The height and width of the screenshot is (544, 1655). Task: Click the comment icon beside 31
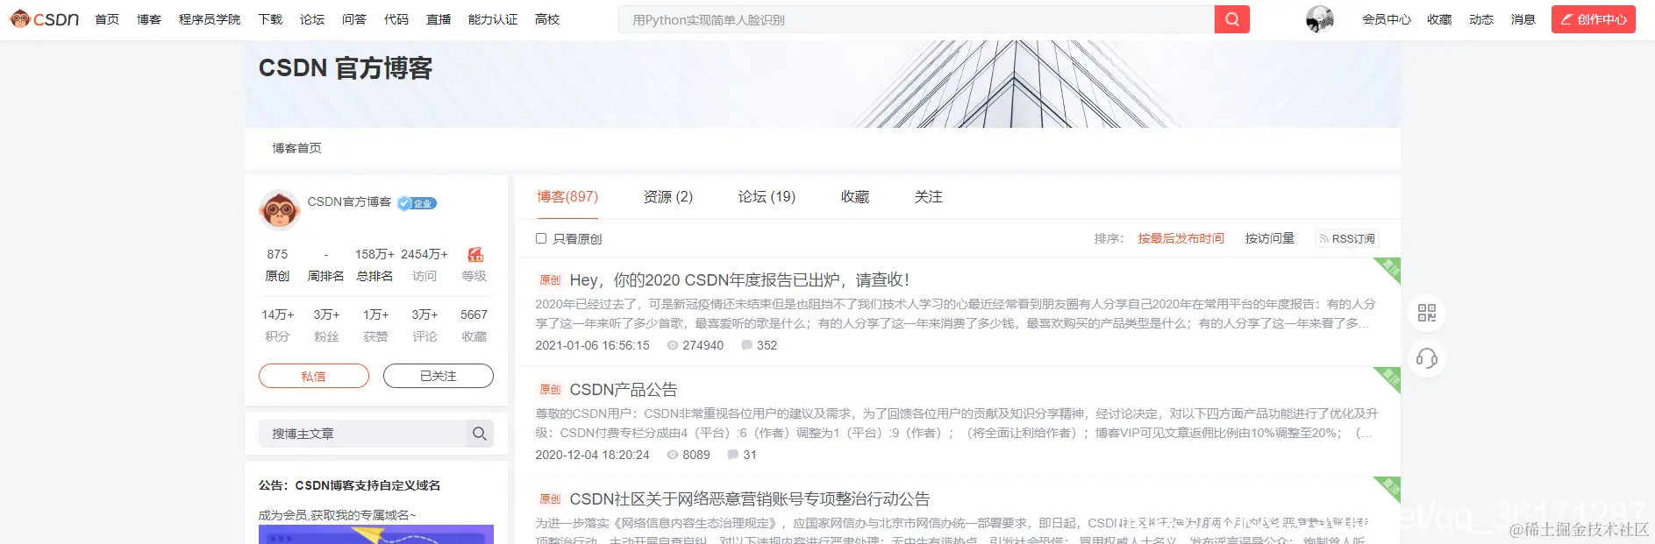pyautogui.click(x=732, y=456)
